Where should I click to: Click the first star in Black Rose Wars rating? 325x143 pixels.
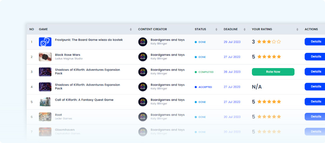(259, 57)
